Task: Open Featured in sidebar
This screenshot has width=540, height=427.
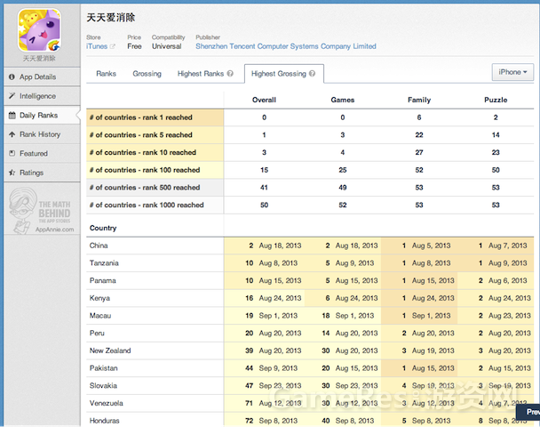Action: pos(42,153)
